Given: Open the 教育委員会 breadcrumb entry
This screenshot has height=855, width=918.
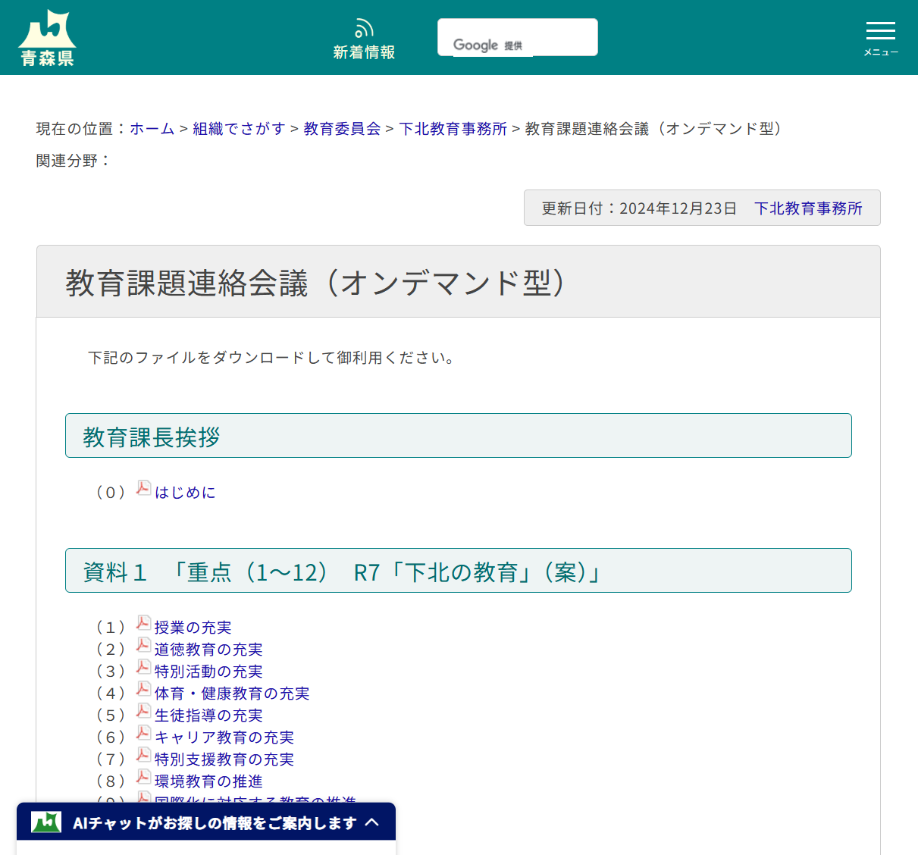Looking at the screenshot, I should tap(341, 129).
